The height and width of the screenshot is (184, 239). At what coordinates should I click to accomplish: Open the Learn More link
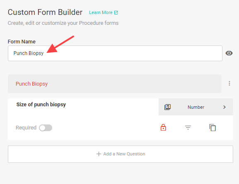[101, 12]
